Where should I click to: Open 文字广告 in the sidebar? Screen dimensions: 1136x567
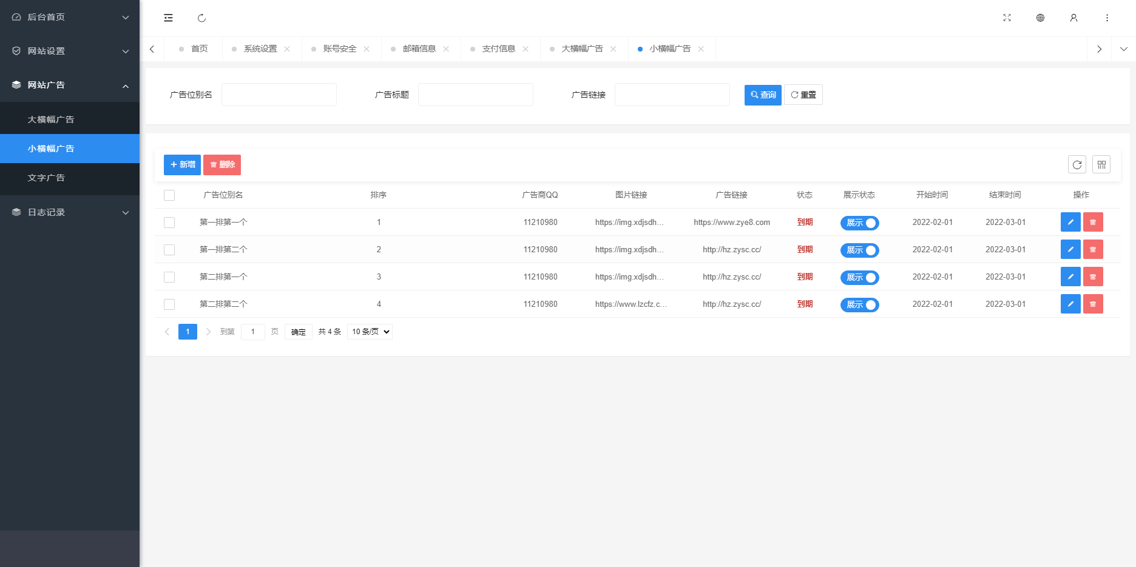(70, 178)
